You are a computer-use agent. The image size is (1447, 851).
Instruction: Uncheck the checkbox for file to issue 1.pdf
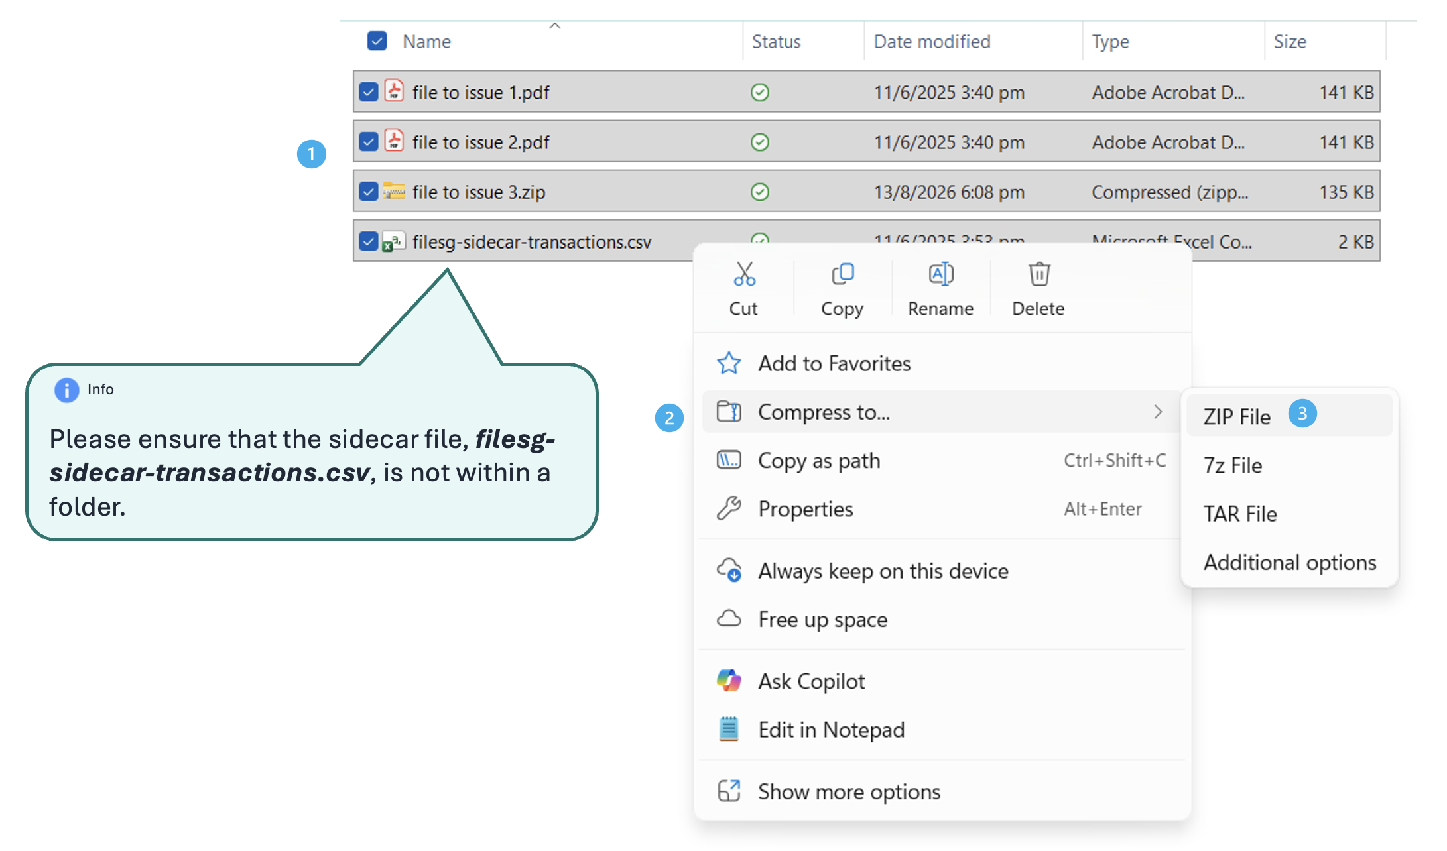368,92
